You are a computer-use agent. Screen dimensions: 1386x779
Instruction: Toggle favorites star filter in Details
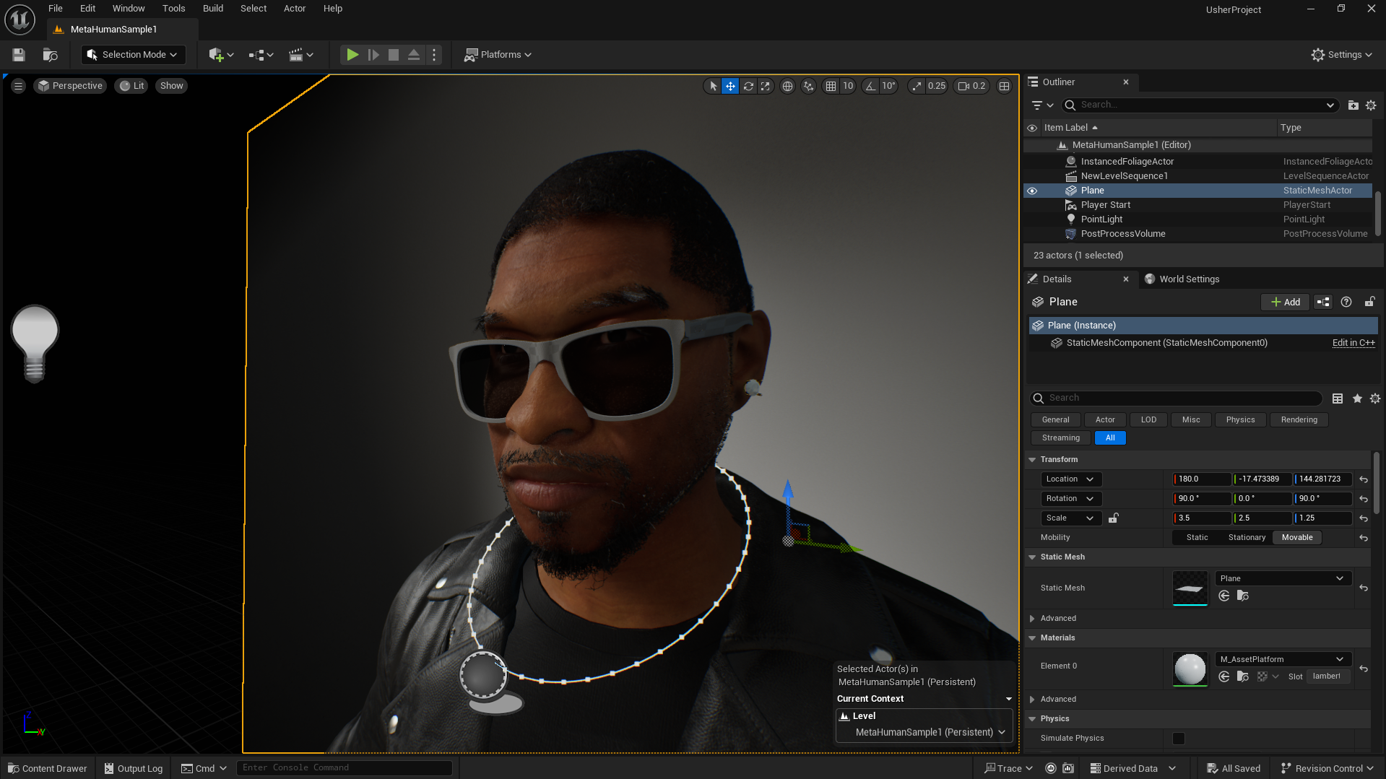click(1357, 399)
